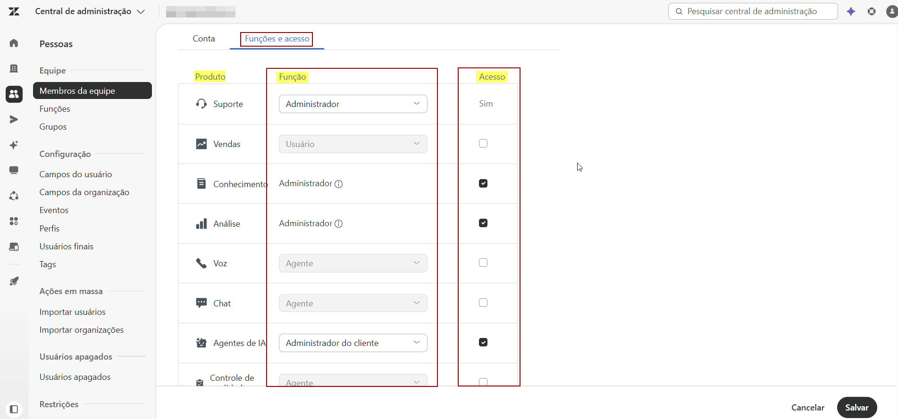Viewport: 898px width, 419px height.
Task: Click the Sim access text for Suporte
Action: tap(486, 104)
